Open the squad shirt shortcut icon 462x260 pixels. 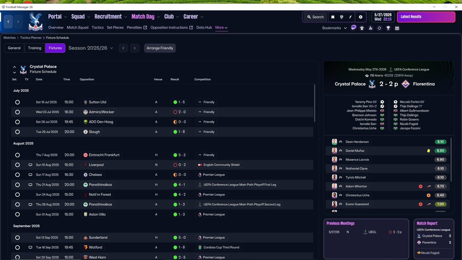[362, 28]
